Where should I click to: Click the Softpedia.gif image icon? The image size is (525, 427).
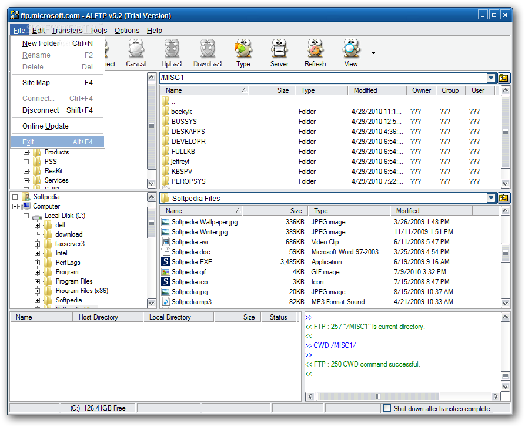[165, 272]
